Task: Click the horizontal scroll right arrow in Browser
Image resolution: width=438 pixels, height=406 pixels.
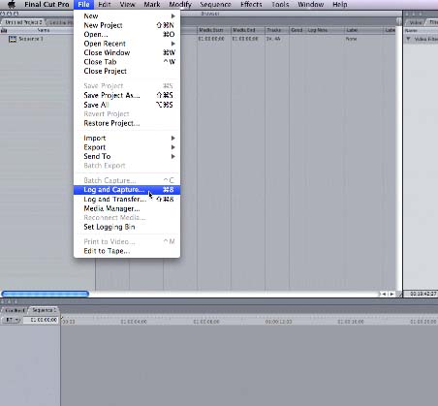Action: 391,294
